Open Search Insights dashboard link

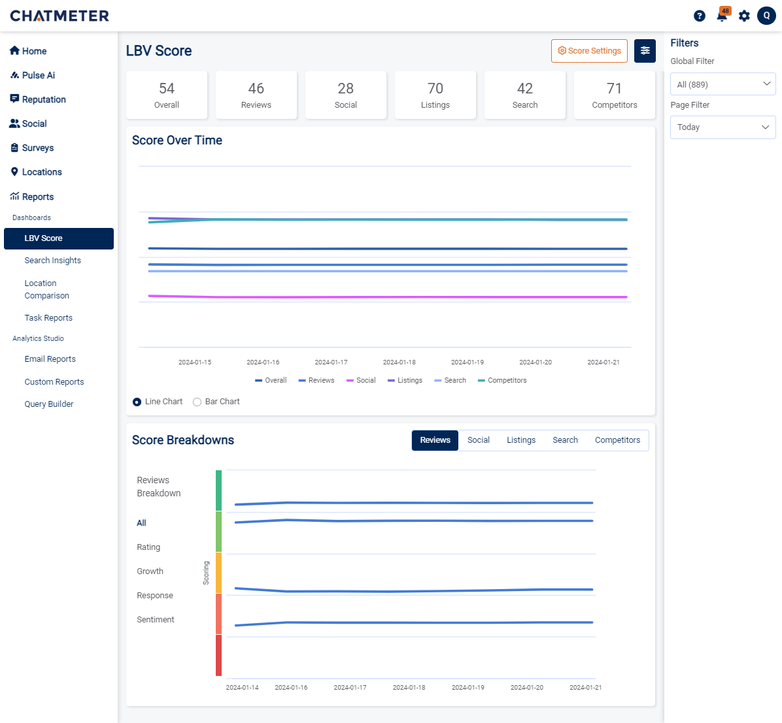pos(52,261)
